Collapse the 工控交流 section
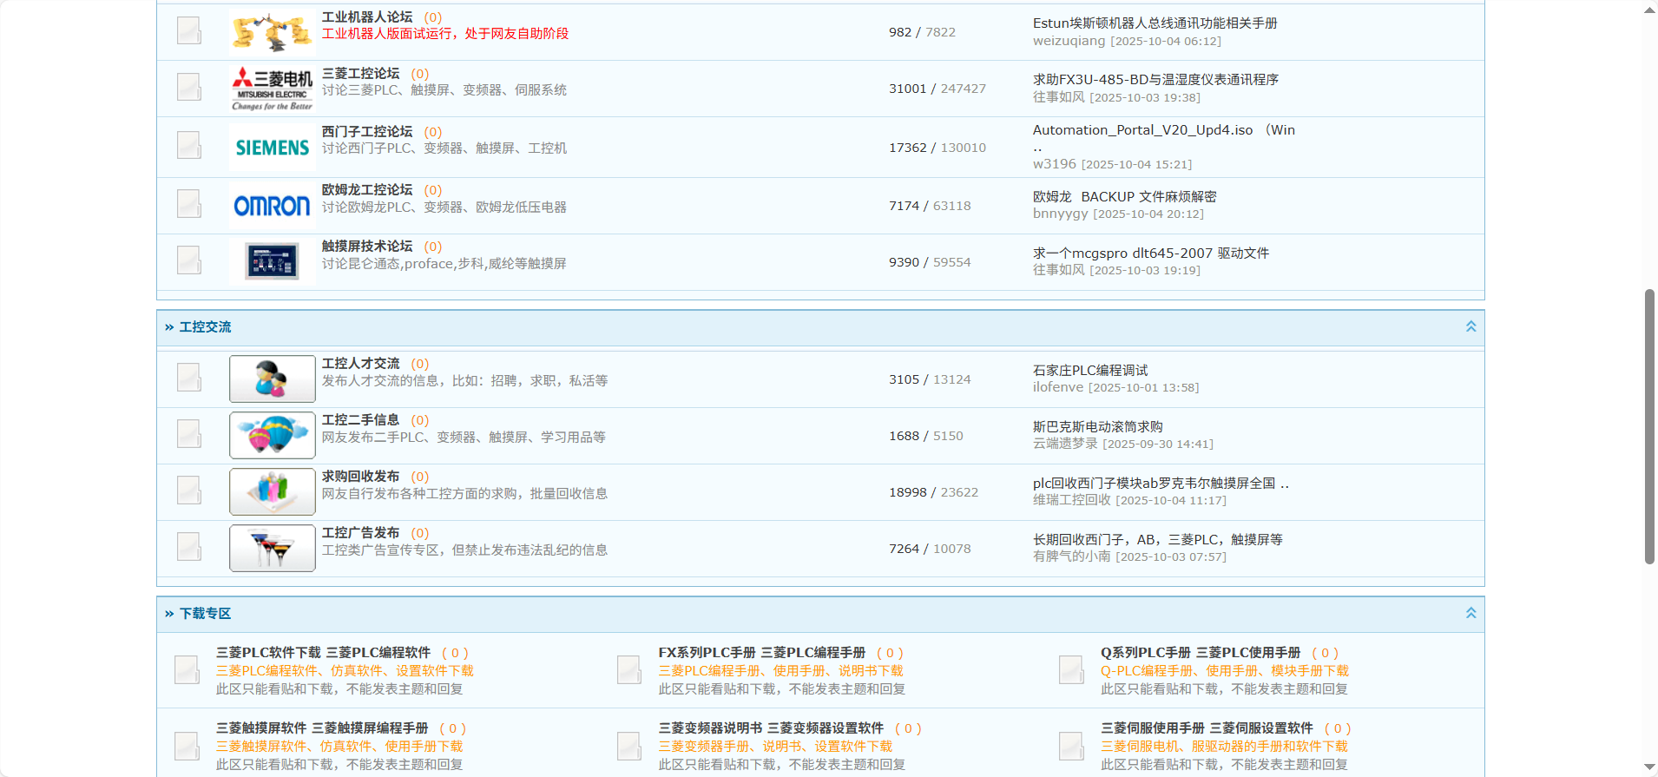Viewport: 1658px width, 777px height. point(1470,326)
